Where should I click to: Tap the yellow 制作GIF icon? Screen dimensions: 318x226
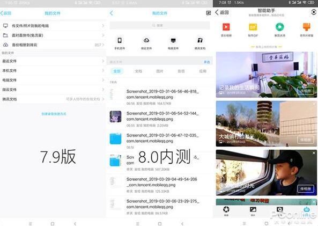(x=253, y=27)
